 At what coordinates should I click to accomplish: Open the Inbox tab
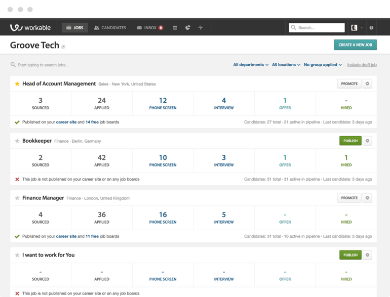pos(150,28)
